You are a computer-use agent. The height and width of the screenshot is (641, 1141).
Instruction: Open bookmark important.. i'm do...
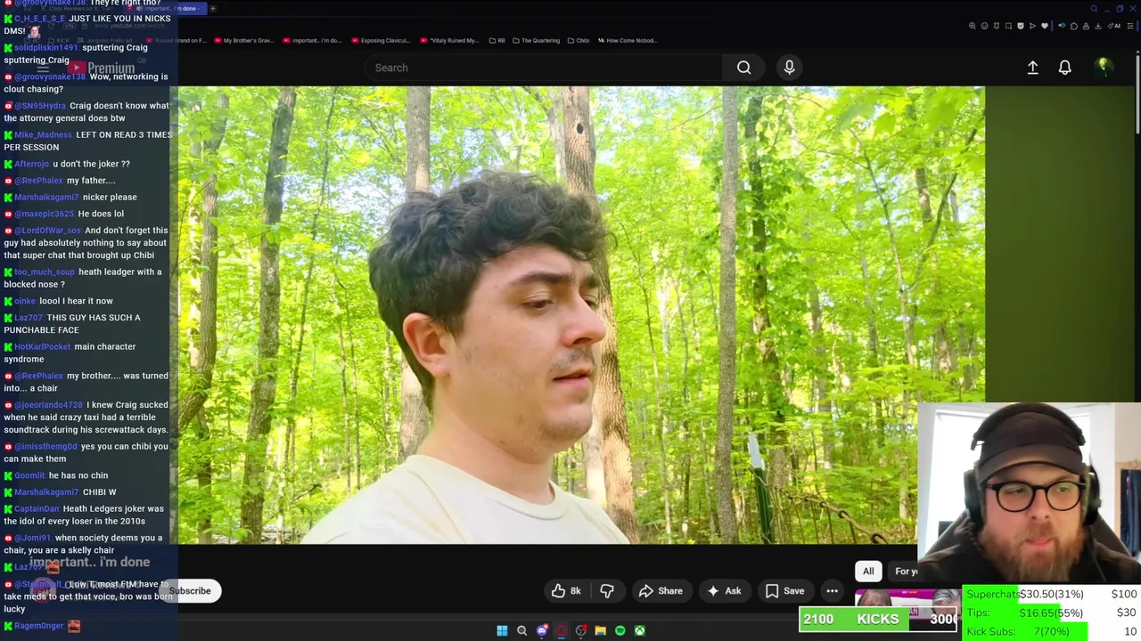[311, 40]
